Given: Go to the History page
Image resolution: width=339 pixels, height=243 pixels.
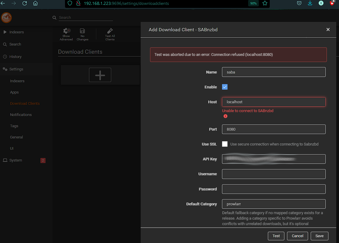Looking at the screenshot, I should [15, 56].
